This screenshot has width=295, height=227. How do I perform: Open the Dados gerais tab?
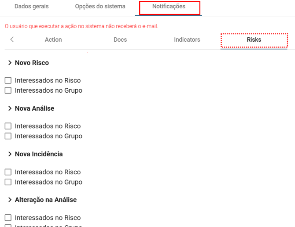[x=32, y=7]
